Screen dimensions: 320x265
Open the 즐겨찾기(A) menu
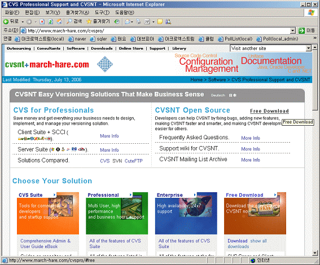coord(77,12)
